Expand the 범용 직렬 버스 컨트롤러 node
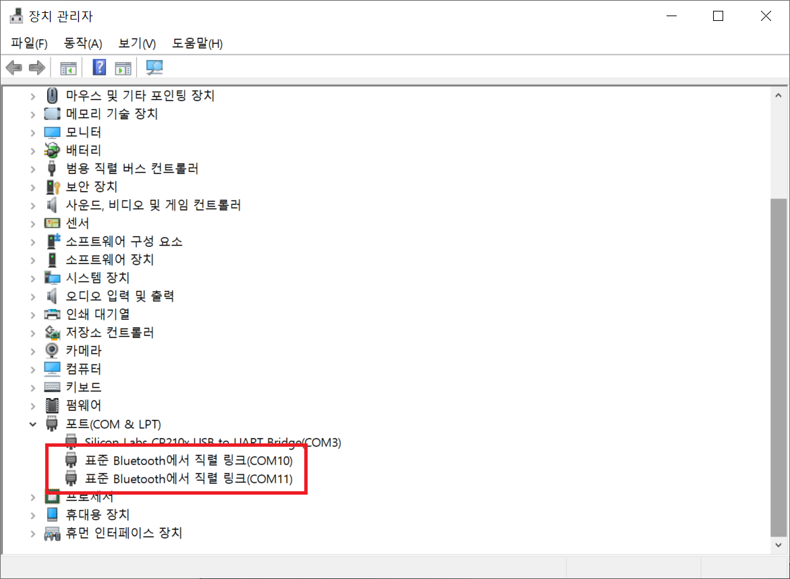 (33, 169)
